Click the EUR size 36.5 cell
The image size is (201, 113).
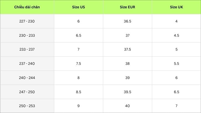coord(127,21)
